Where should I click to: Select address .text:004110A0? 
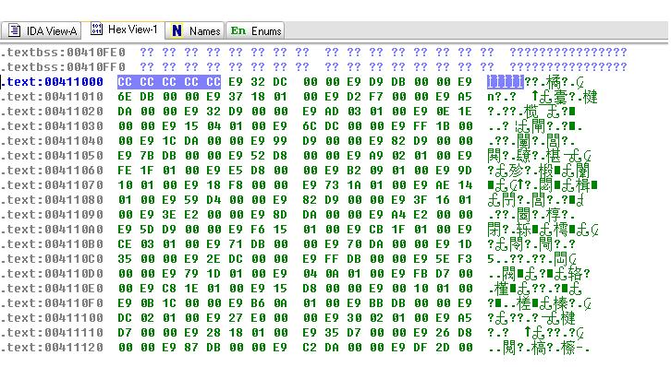[52, 230]
